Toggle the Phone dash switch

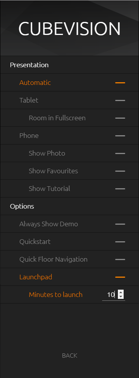[120, 136]
